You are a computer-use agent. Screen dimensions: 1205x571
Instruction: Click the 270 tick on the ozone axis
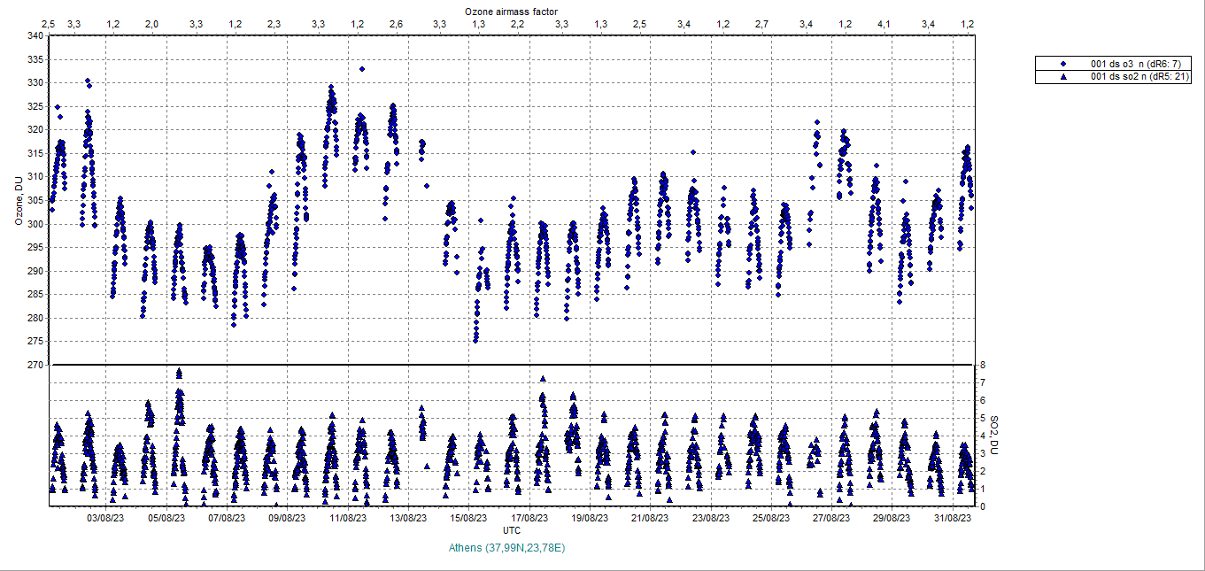(35, 365)
